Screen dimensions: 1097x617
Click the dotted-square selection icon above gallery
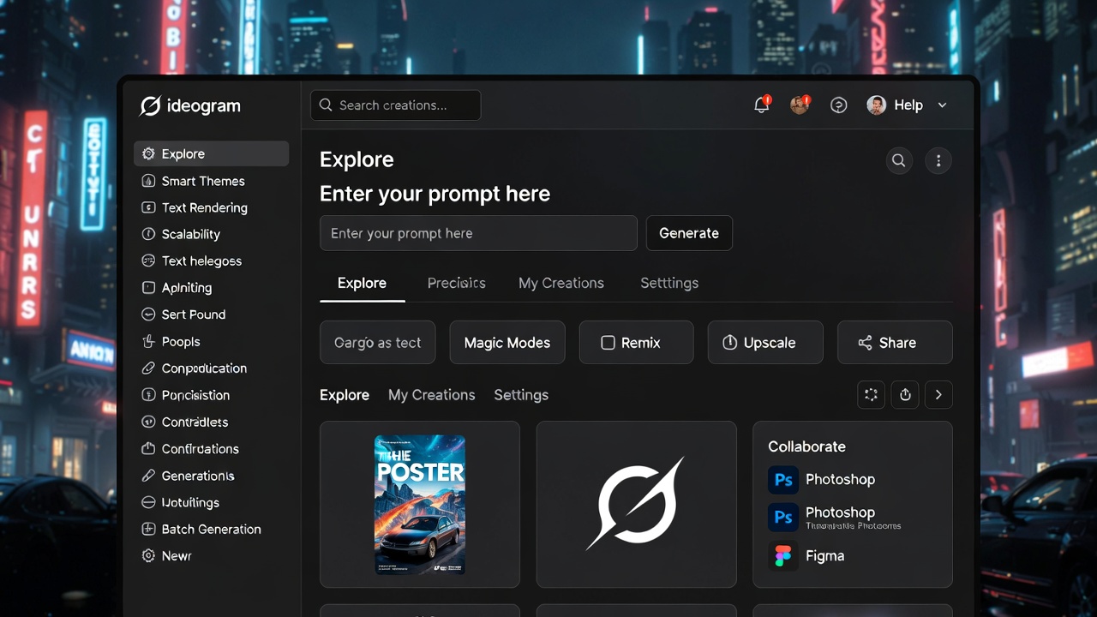[872, 395]
